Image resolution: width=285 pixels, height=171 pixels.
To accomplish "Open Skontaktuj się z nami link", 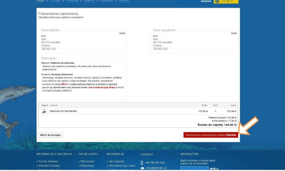I will tap(122, 166).
